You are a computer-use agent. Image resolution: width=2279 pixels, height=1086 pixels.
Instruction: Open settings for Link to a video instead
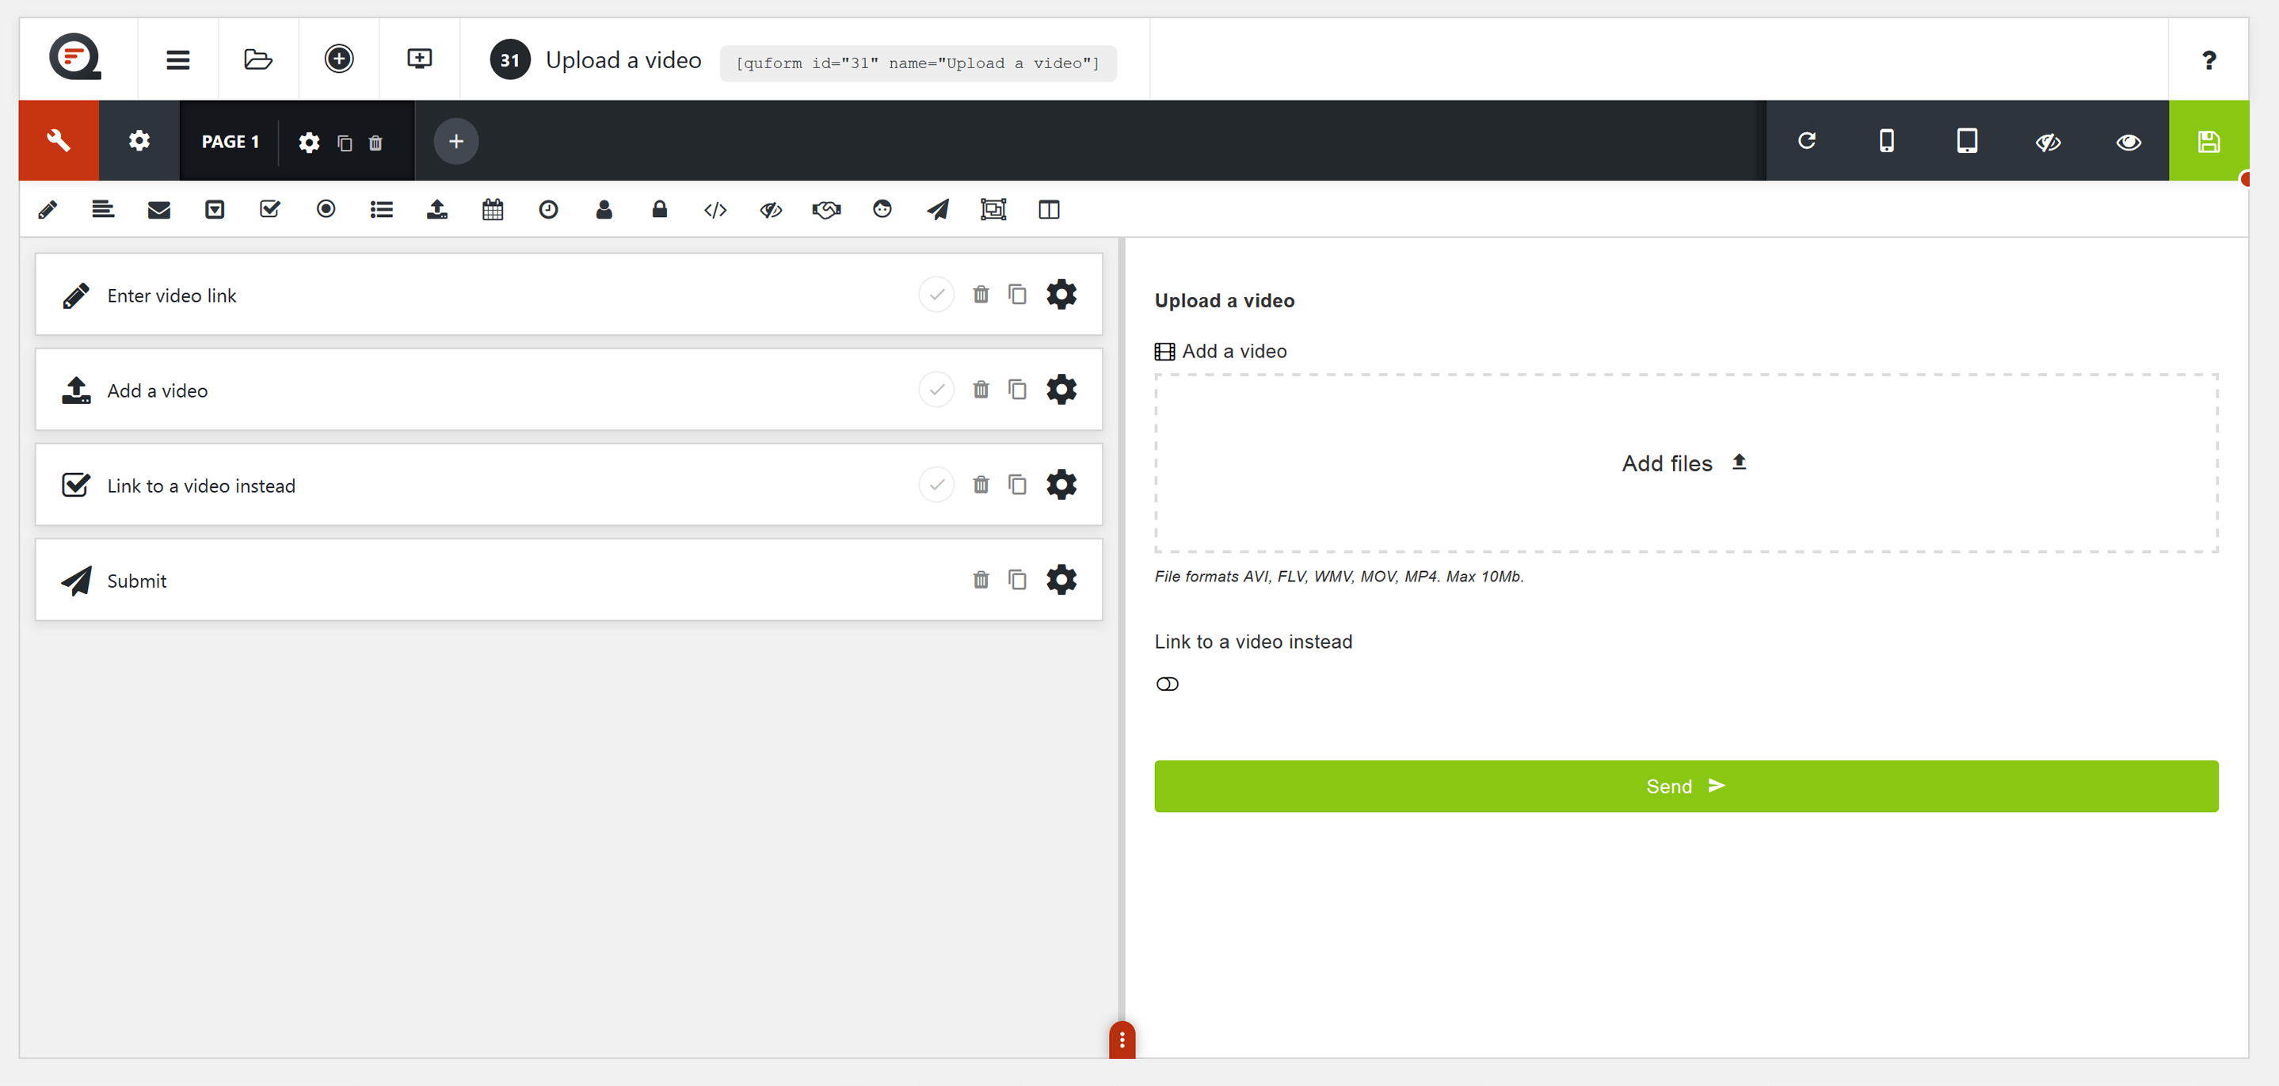1061,485
